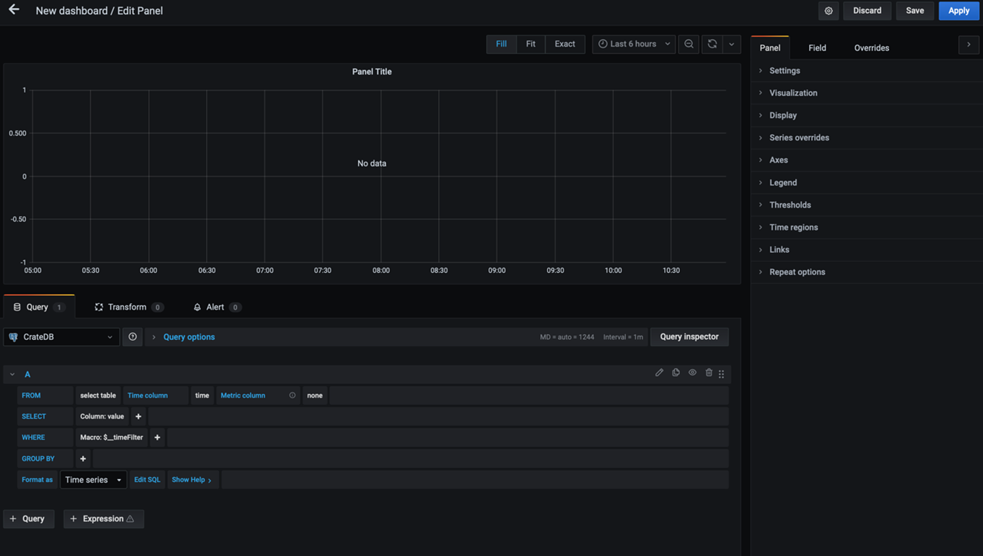This screenshot has height=556, width=983.
Task: Click the Apply button
Action: [x=959, y=11]
